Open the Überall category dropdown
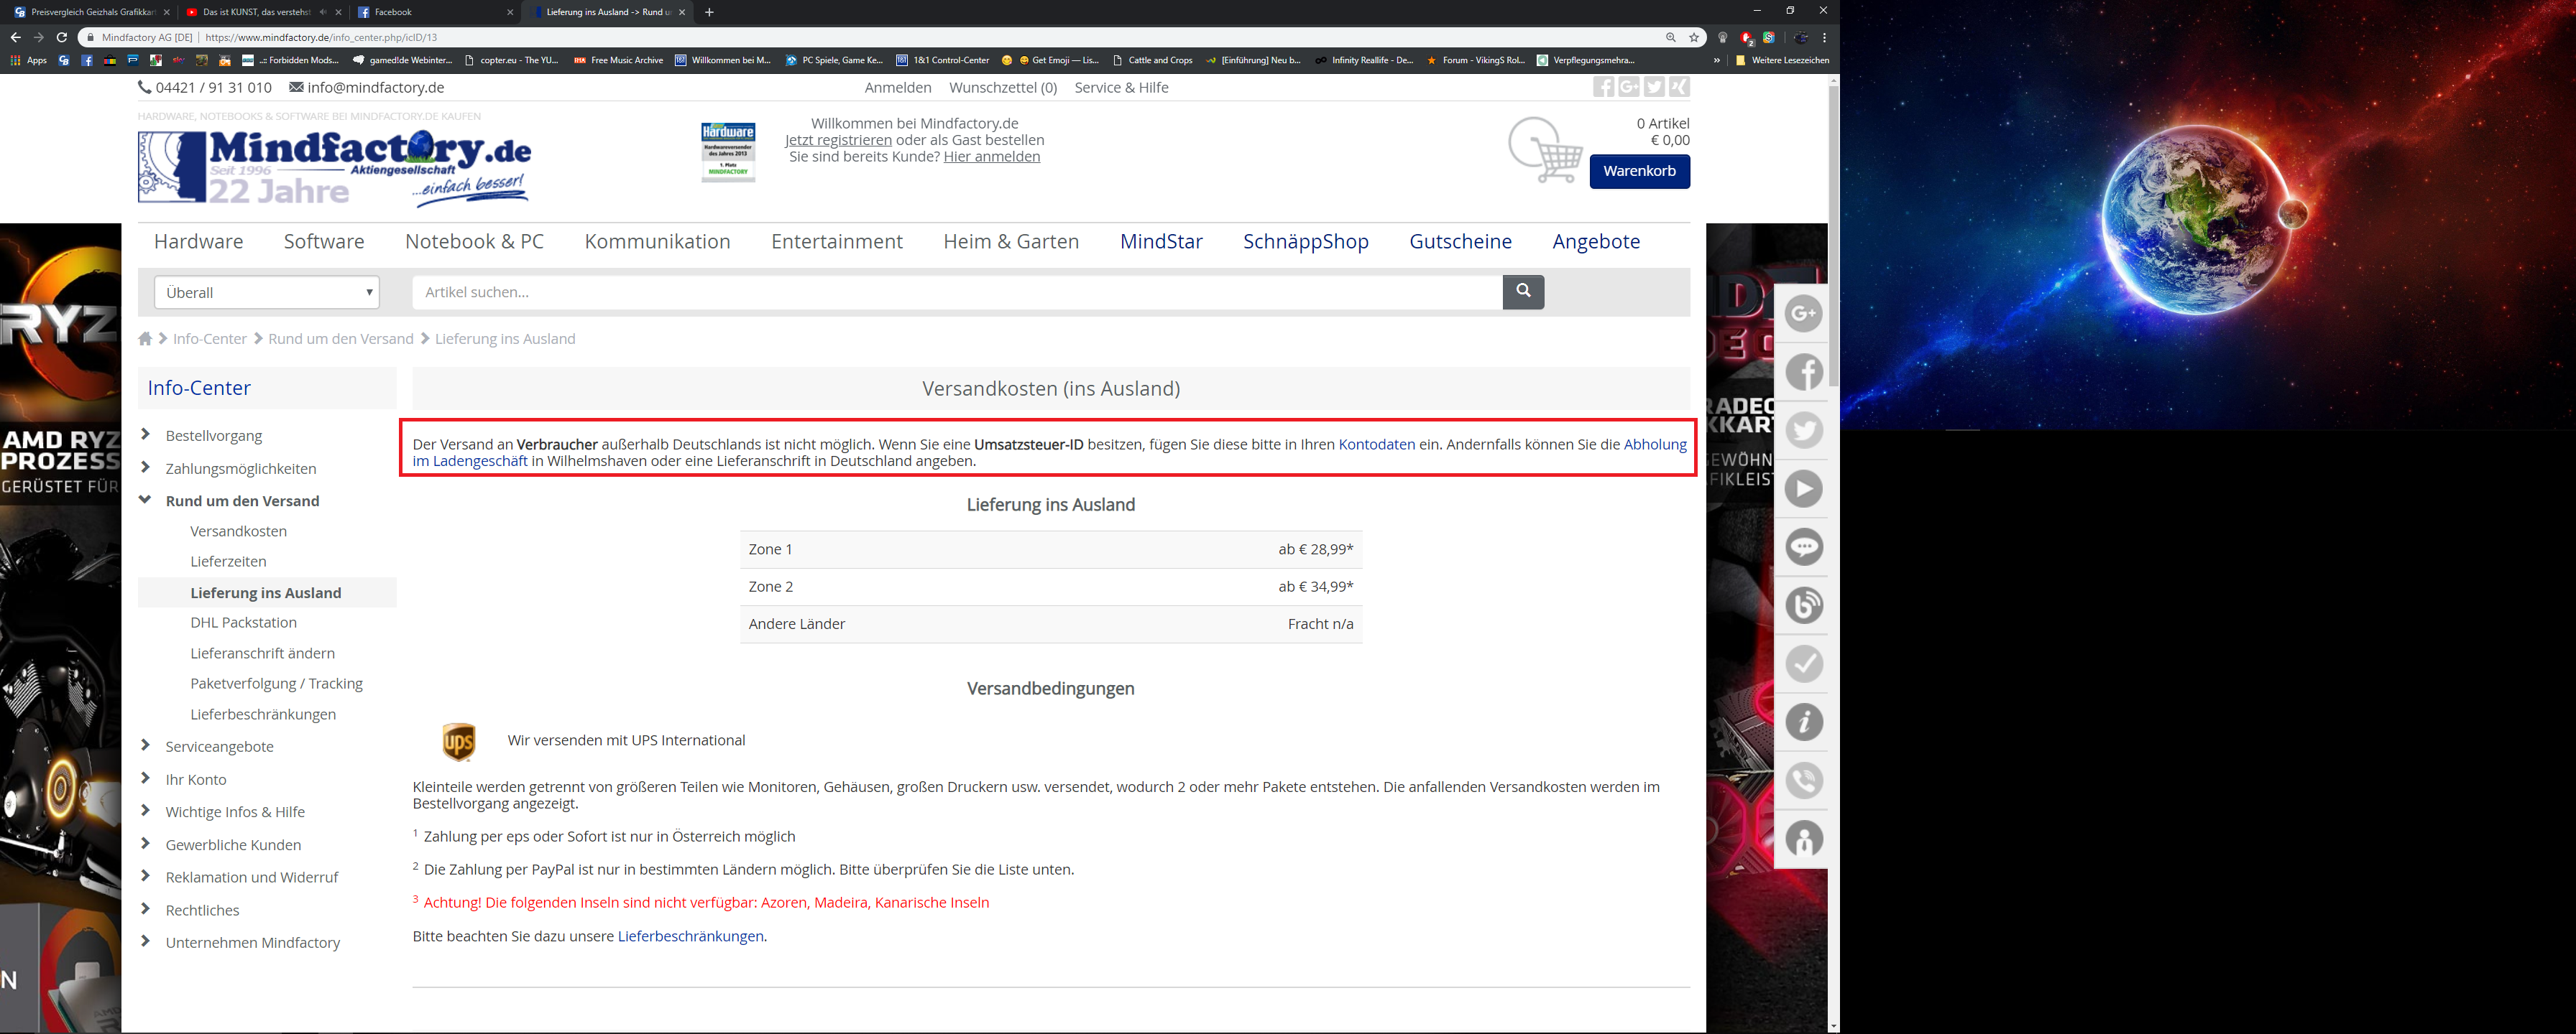Viewport: 2576px width, 1034px height. pyautogui.click(x=267, y=293)
